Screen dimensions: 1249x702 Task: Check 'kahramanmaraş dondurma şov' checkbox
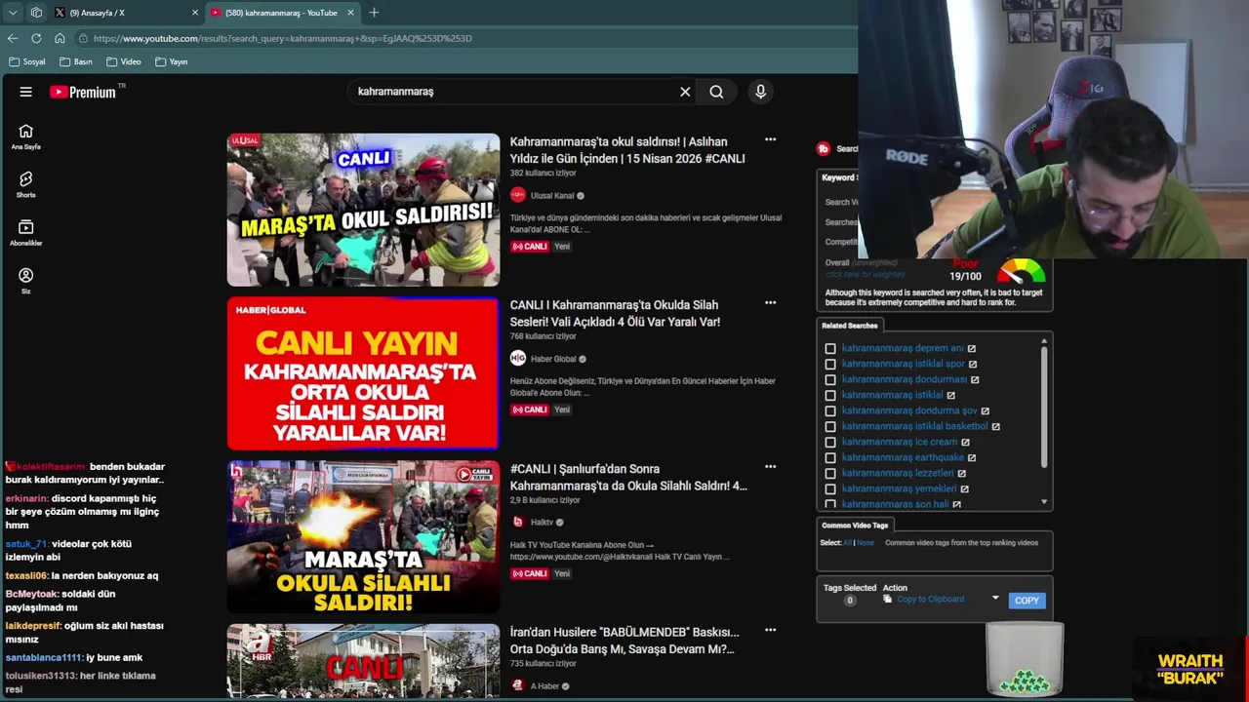(x=830, y=410)
